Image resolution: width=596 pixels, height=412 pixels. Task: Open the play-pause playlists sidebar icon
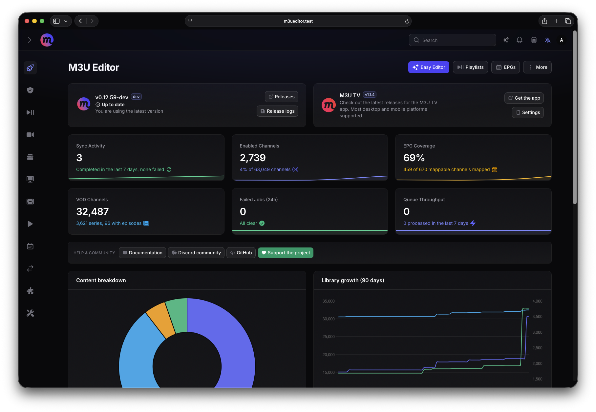[x=30, y=112]
